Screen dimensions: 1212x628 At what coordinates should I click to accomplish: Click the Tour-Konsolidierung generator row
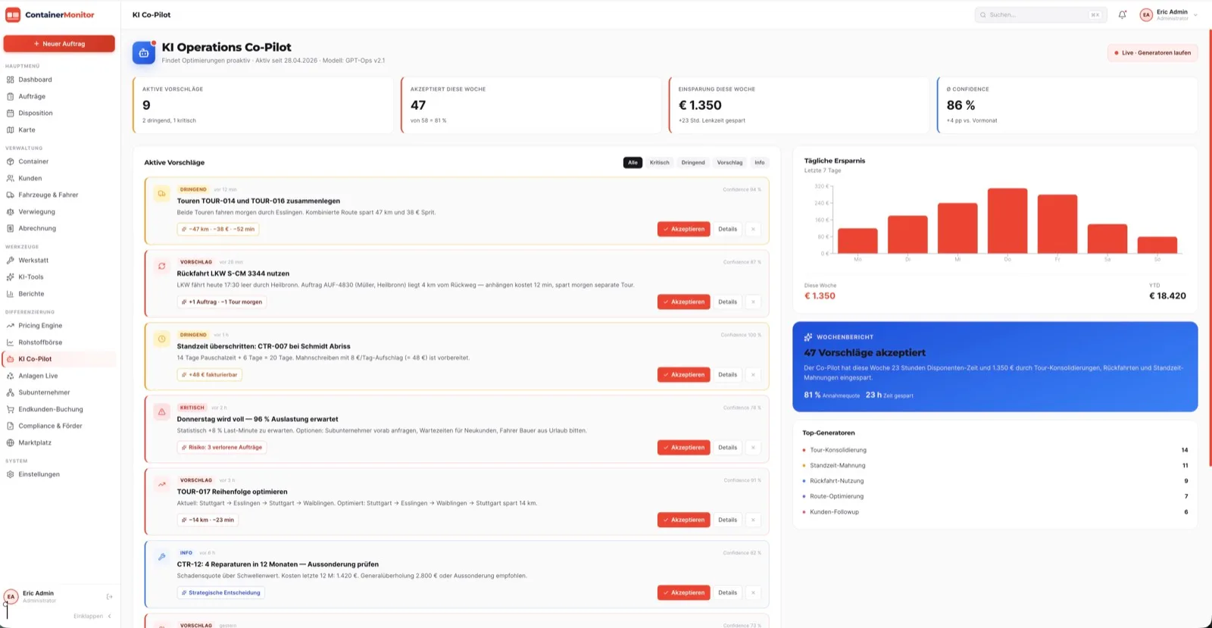coord(995,450)
